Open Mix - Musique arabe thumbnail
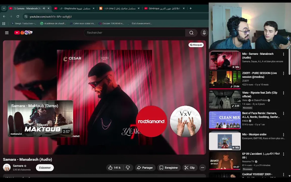The width and height of the screenshot is (291, 182). (225, 141)
